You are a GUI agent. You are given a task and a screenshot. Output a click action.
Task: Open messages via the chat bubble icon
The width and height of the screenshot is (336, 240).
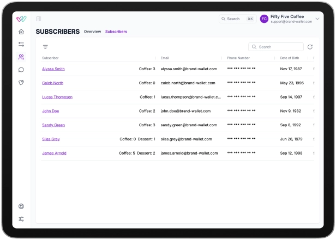21,70
